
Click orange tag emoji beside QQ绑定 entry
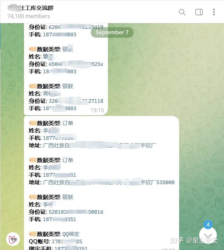(x=32, y=234)
